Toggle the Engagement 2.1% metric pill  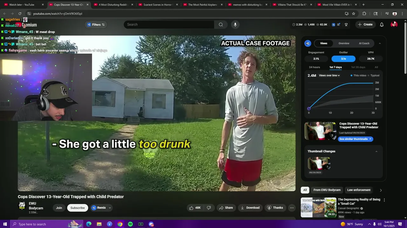click(316, 59)
